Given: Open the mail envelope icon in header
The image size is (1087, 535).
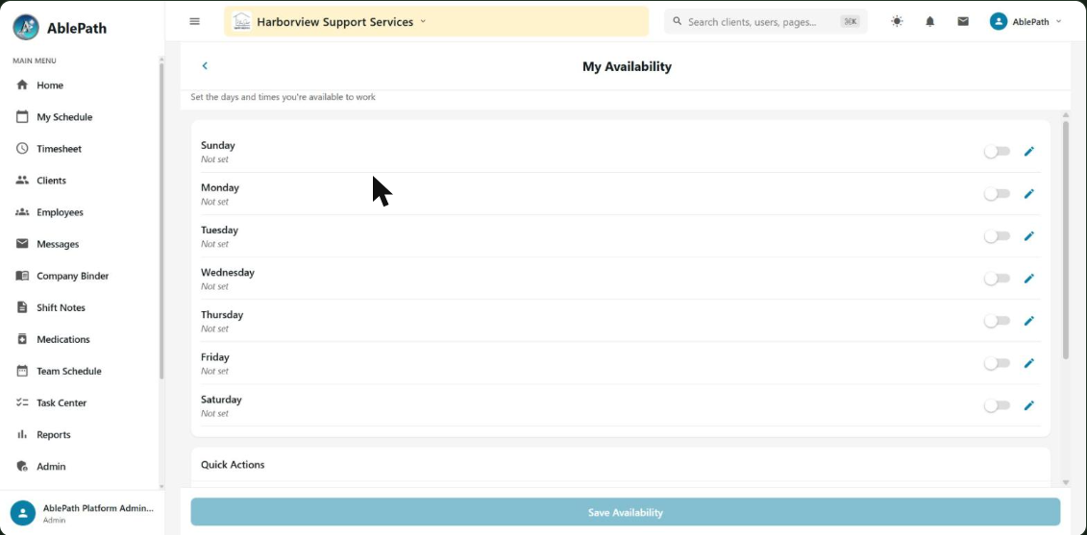Looking at the screenshot, I should (x=963, y=21).
